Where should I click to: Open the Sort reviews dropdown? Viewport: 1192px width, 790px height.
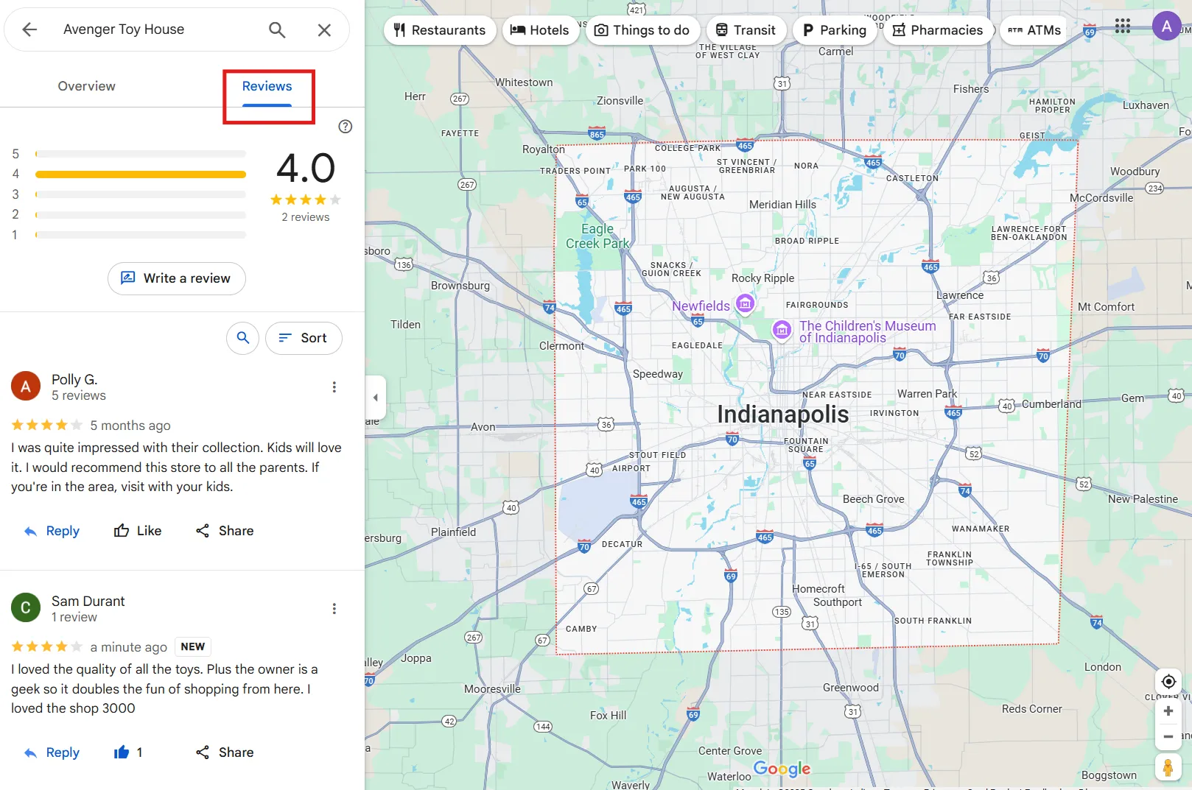[x=304, y=338]
